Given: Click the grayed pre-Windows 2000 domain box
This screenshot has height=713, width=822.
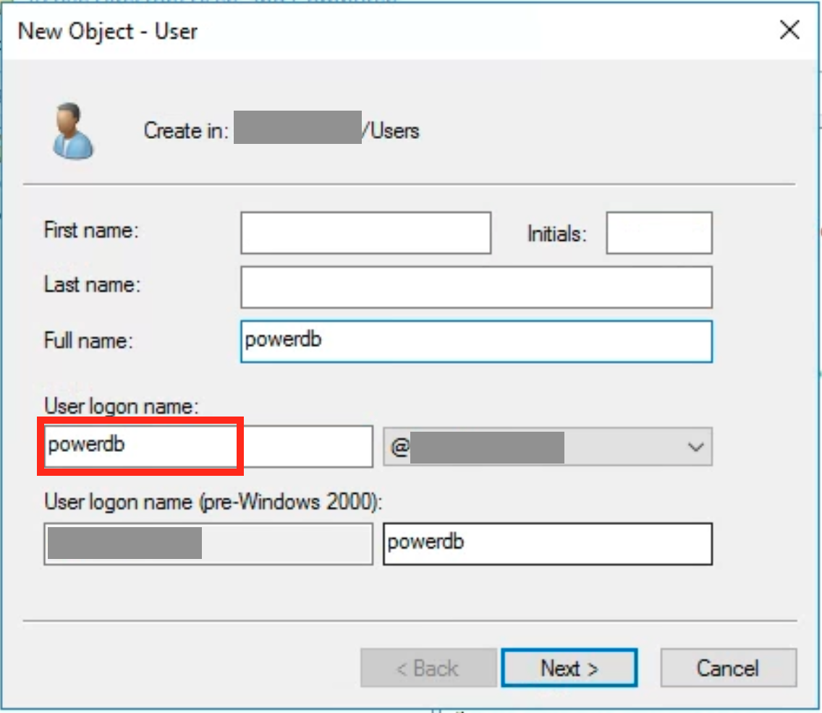Looking at the screenshot, I should pos(208,544).
